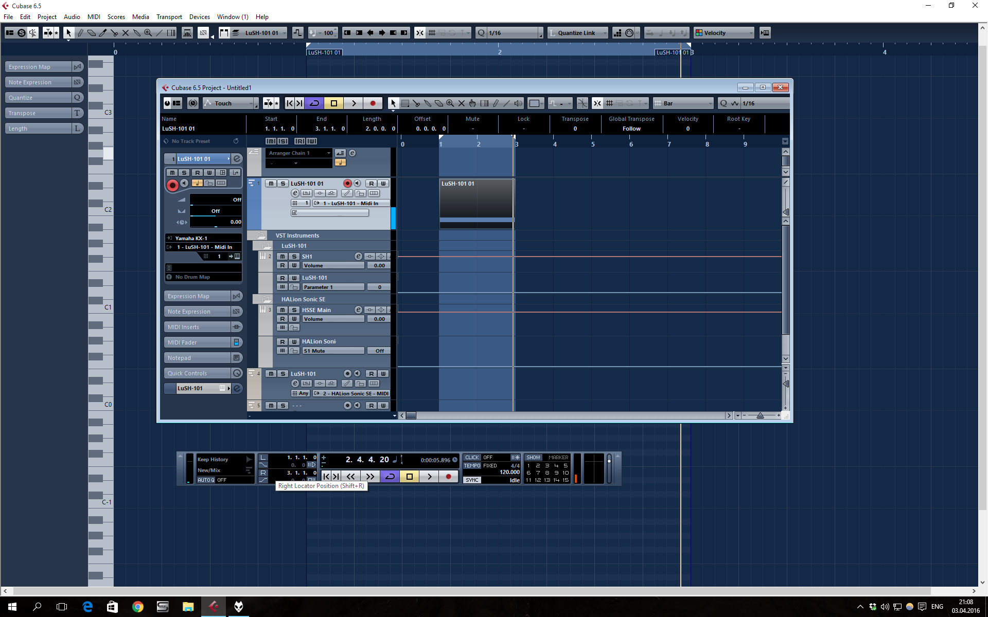Solo the SH1 instrument track

pos(294,257)
